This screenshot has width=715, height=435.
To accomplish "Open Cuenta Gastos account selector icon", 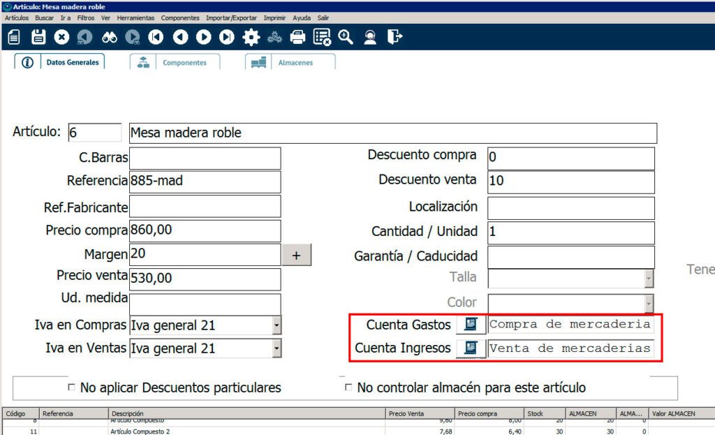I will click(471, 324).
